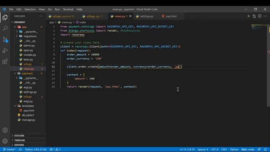Viewport: 270px width, 152px height.
Task: Open db.sqlite3 in the explorer
Action: (28, 115)
